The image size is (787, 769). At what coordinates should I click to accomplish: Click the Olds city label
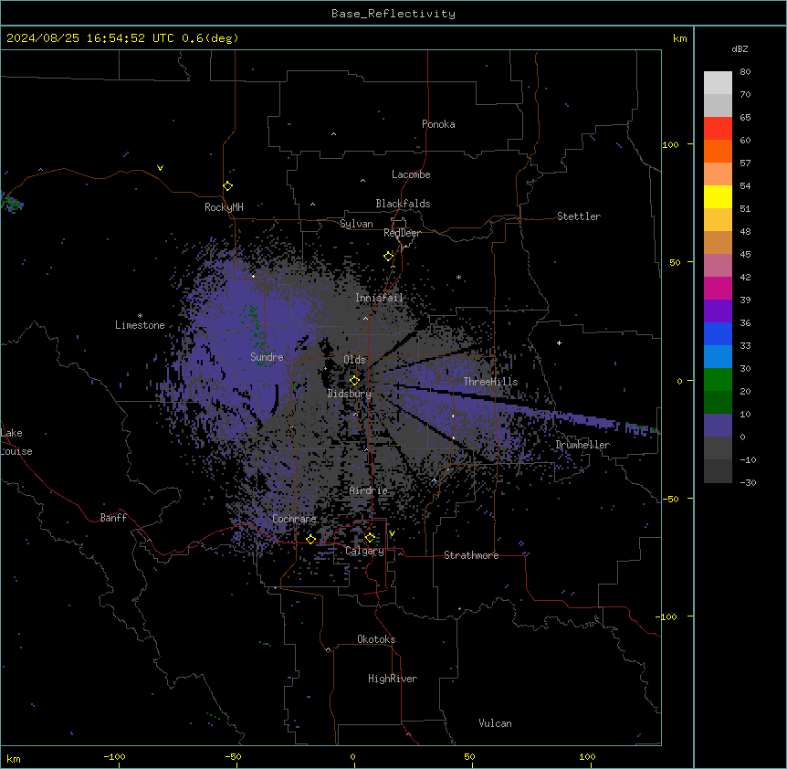(354, 360)
